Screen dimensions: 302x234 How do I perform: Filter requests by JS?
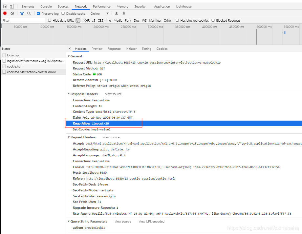(x=94, y=20)
